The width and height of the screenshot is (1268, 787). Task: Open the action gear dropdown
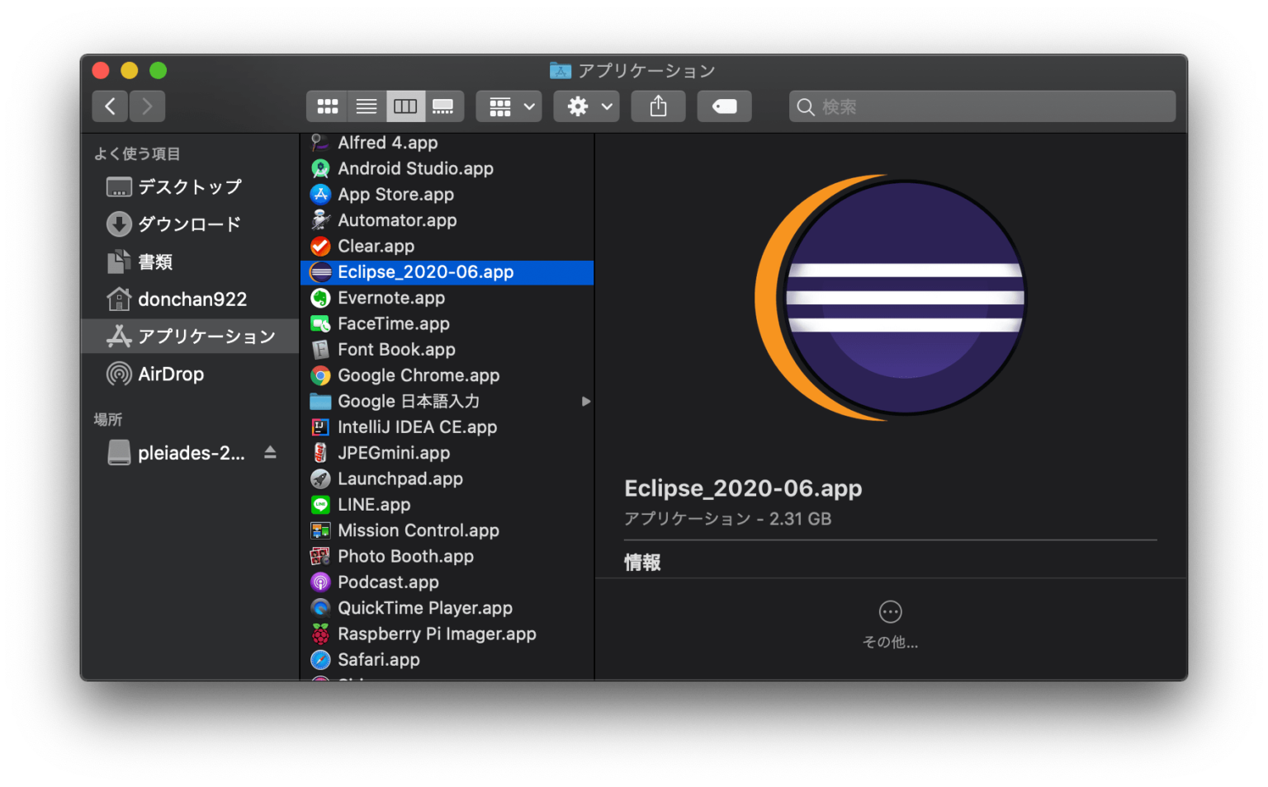click(x=586, y=106)
